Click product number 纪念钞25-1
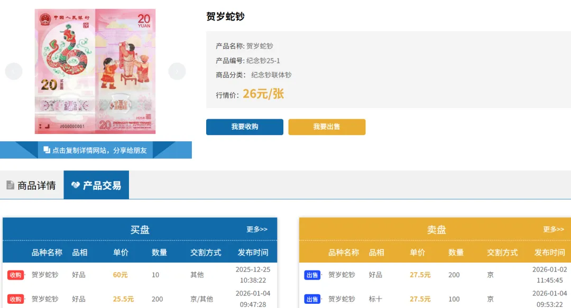571x308 pixels. coord(263,61)
